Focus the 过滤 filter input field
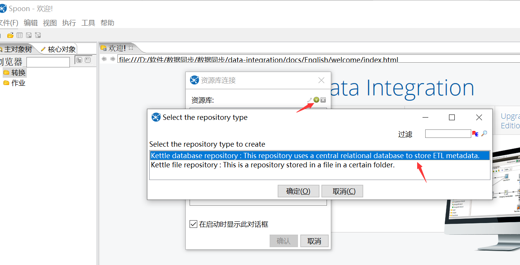Viewport: 520px width, 265px height. (x=448, y=134)
